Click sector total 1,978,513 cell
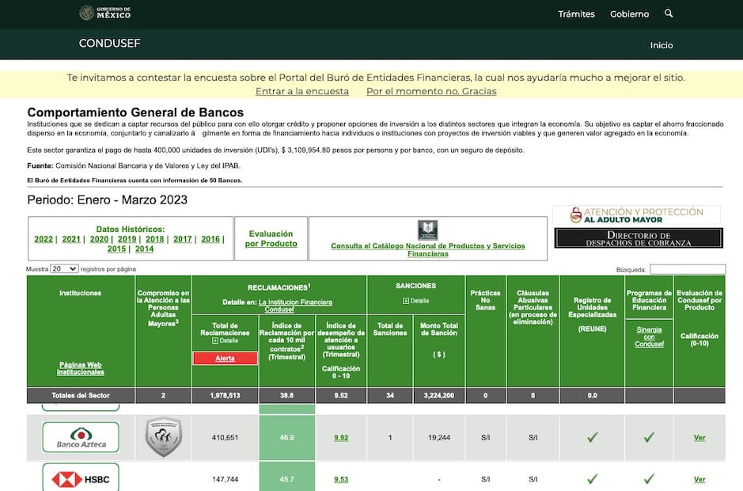743x491 pixels. click(x=225, y=395)
